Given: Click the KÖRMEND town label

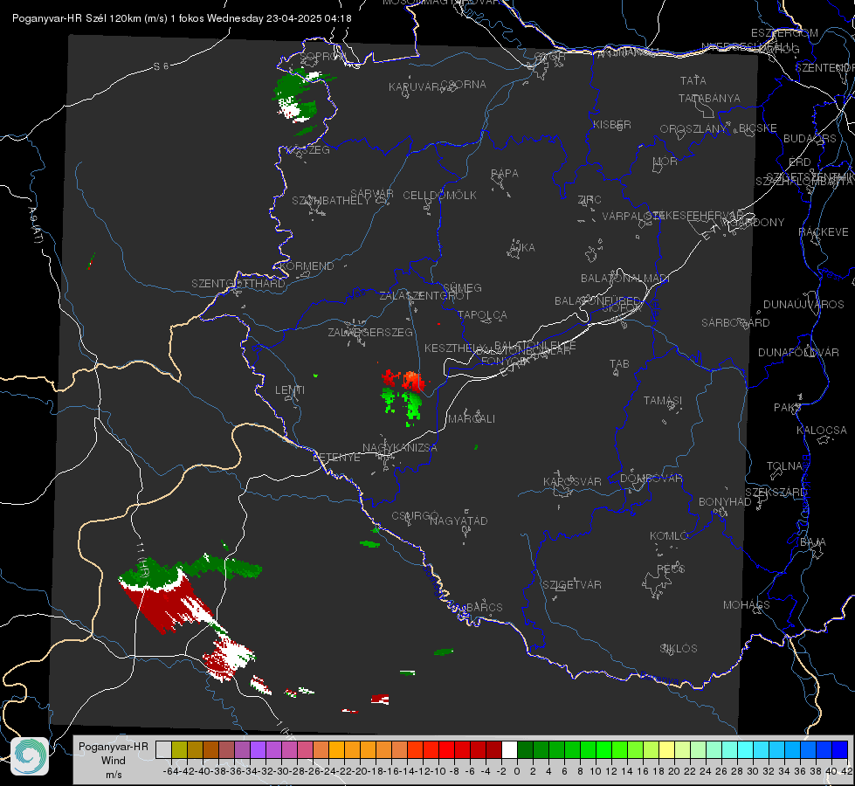Looking at the screenshot, I should 307,266.
